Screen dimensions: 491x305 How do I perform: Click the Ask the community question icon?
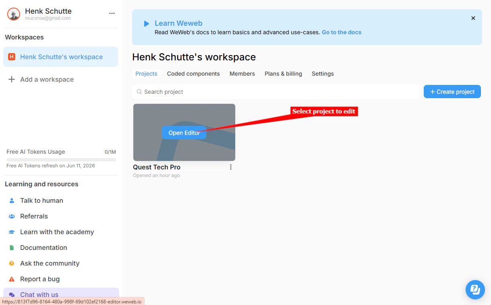coord(12,263)
